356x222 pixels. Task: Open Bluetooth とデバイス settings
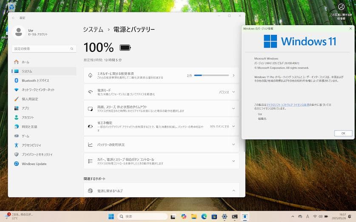click(44, 80)
